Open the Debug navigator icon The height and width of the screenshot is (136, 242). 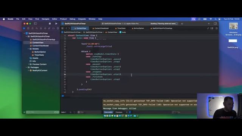pyautogui.click(x=49, y=28)
